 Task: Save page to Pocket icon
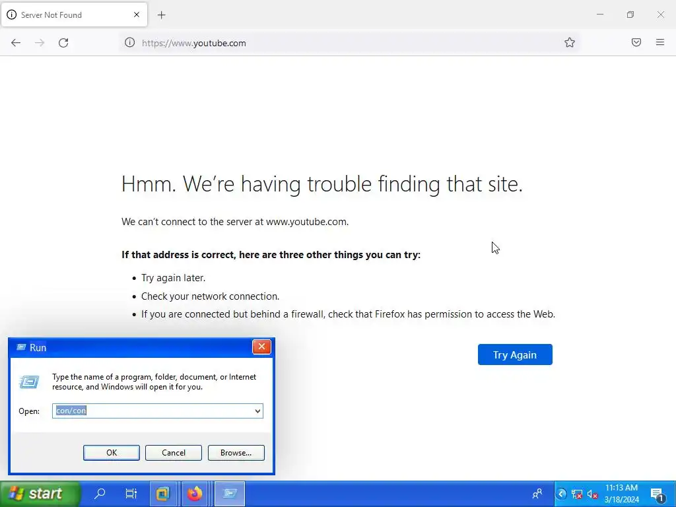click(x=636, y=42)
